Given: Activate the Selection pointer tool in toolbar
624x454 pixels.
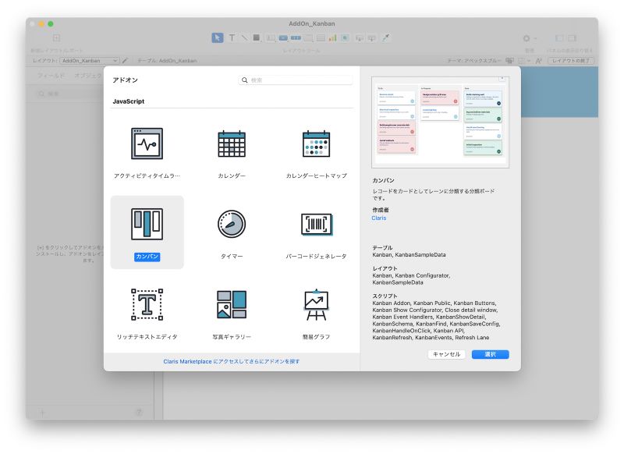Looking at the screenshot, I should click(218, 37).
